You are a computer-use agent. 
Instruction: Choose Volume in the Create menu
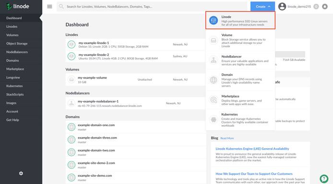(240, 41)
